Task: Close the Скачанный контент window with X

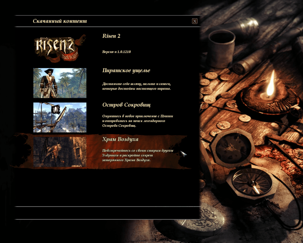Action: point(195,21)
